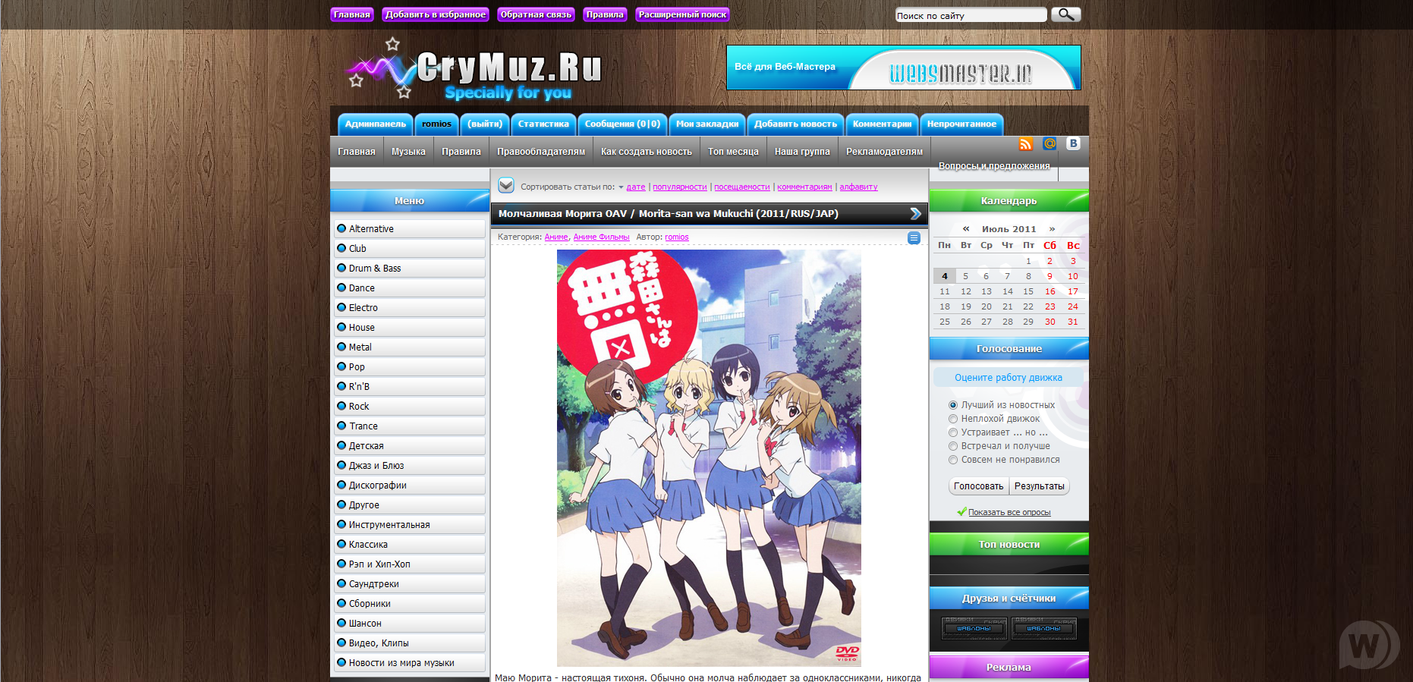Click arrow icon in article title bar
1413x682 pixels.
click(x=916, y=214)
